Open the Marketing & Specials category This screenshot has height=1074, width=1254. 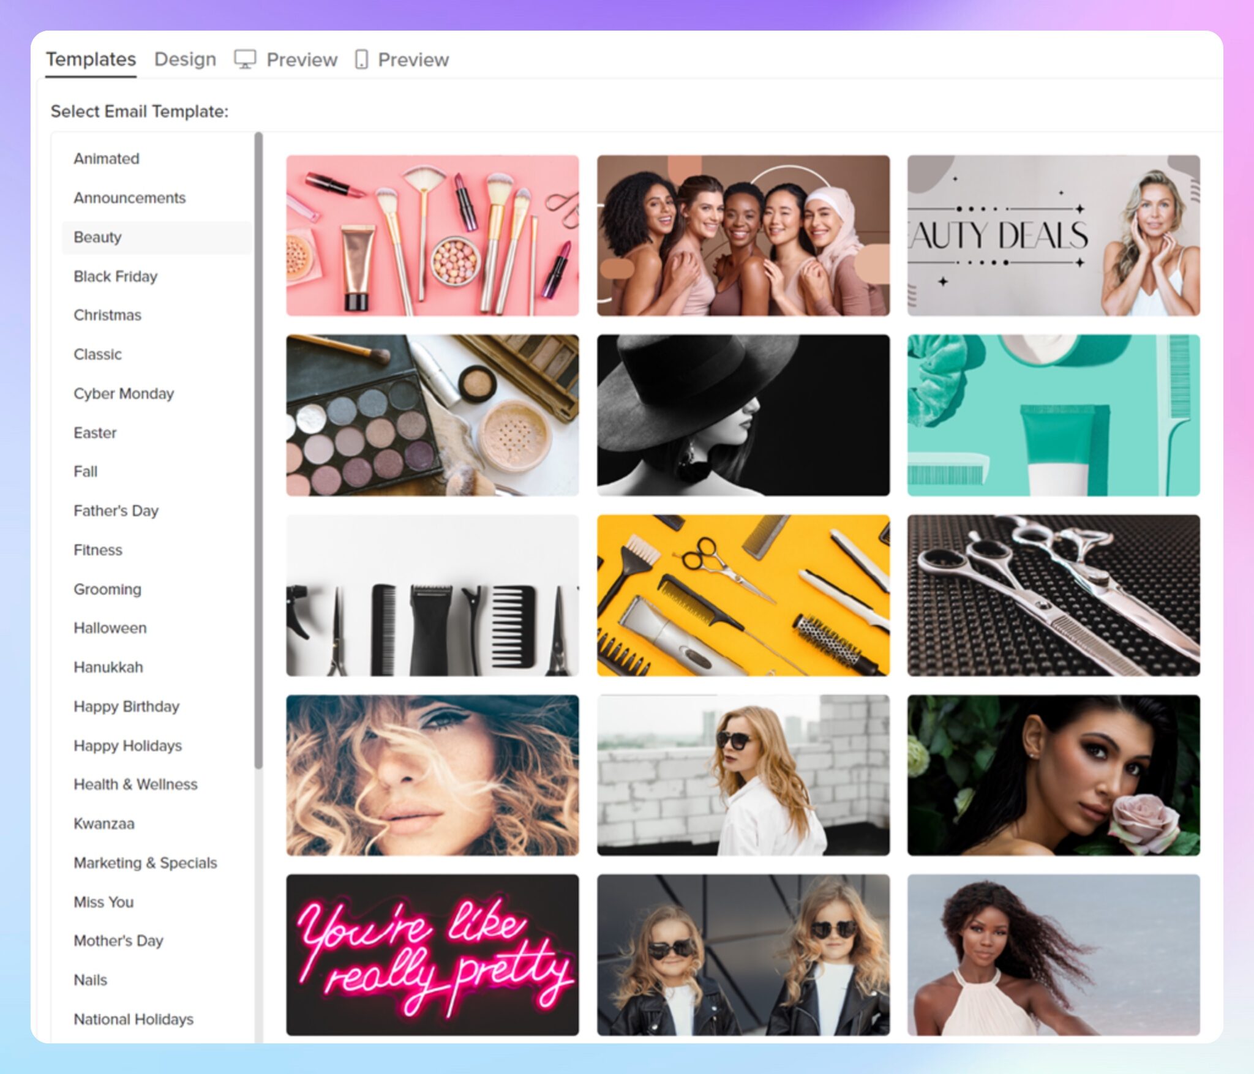coord(145,862)
